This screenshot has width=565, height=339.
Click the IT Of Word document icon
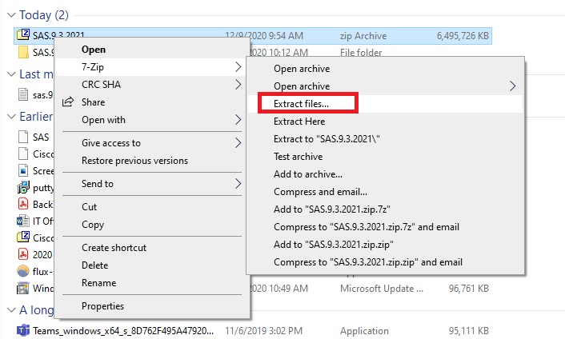click(23, 221)
